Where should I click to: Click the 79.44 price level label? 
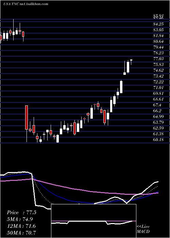tap(158, 47)
